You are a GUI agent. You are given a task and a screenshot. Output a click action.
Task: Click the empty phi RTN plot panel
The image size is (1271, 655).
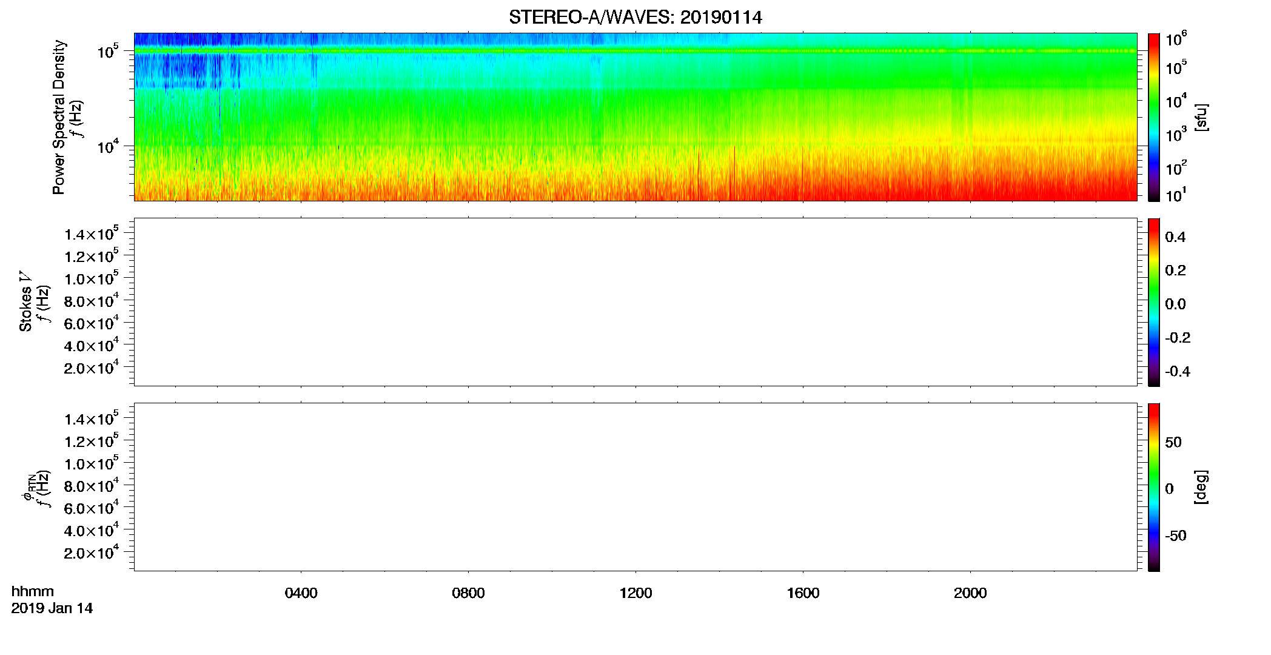635,487
